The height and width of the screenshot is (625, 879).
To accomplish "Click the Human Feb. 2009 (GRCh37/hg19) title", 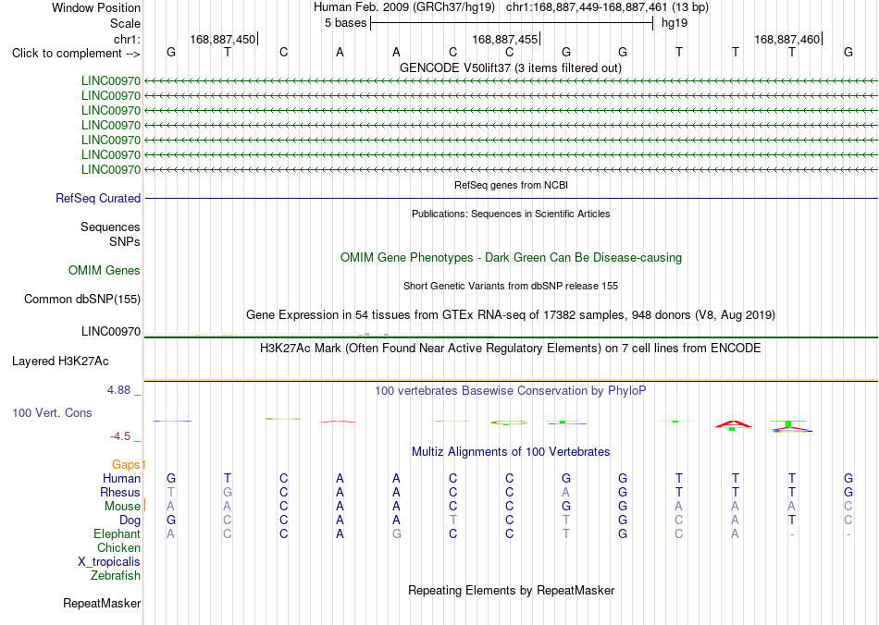I will 404,7.
